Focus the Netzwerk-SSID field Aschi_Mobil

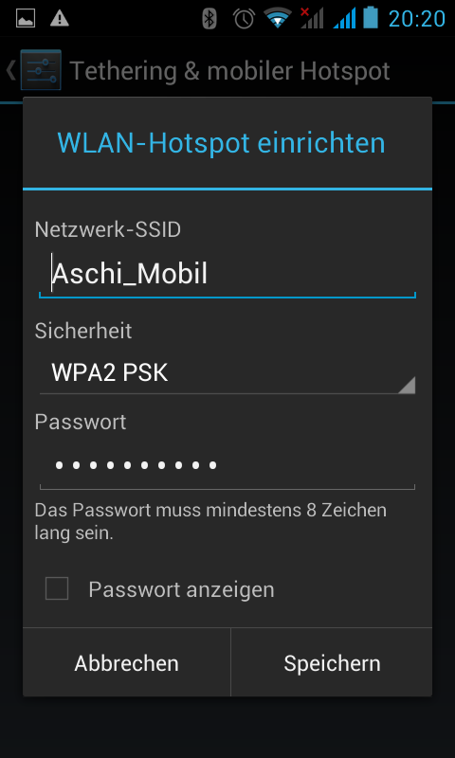pyautogui.click(x=227, y=274)
